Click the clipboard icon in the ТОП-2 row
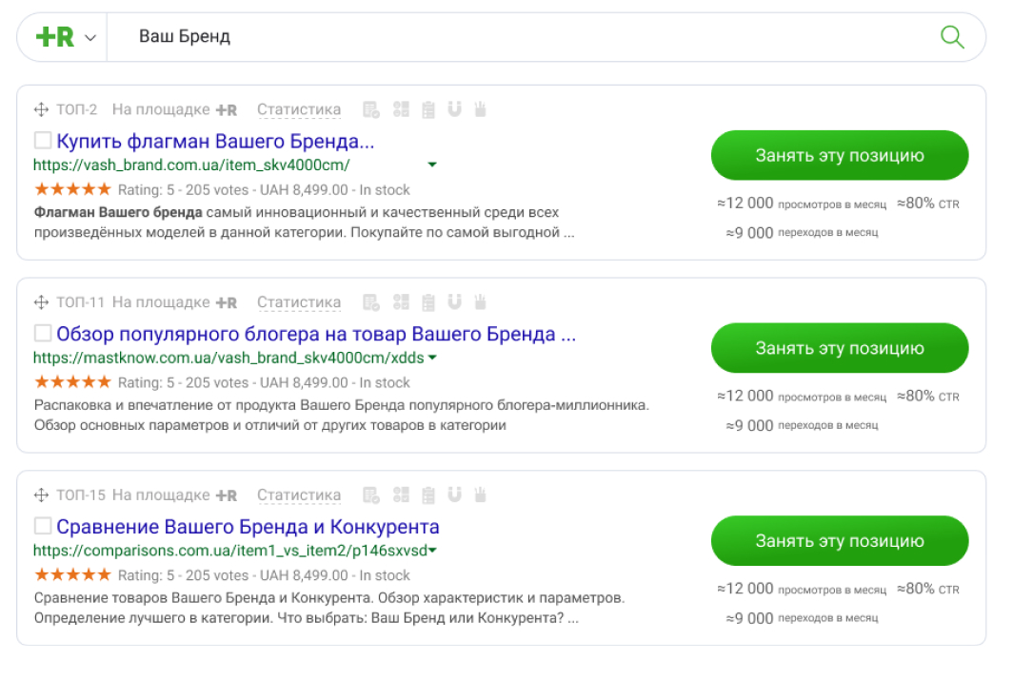This screenshot has height=679, width=1013. 428,109
